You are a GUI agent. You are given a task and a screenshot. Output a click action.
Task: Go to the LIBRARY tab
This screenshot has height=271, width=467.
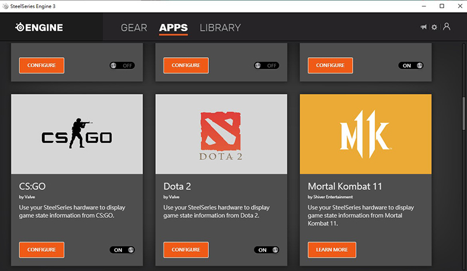(220, 27)
